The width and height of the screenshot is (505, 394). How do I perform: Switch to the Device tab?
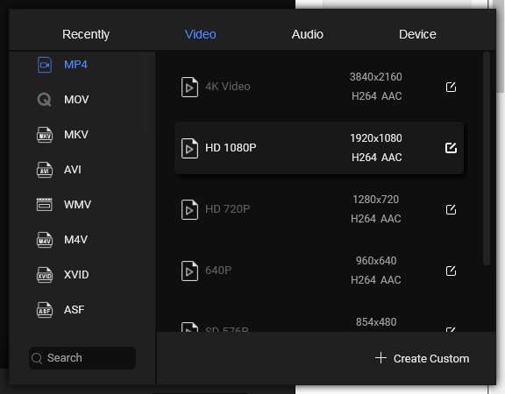[417, 34]
